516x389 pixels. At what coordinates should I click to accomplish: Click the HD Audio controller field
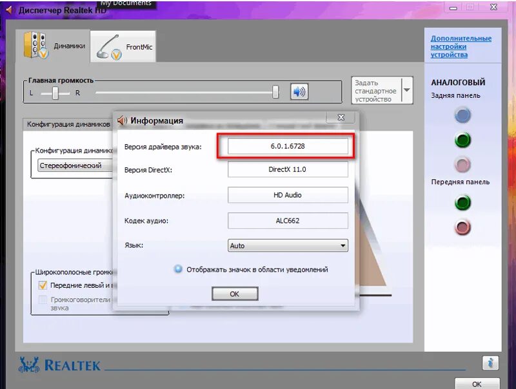click(288, 195)
